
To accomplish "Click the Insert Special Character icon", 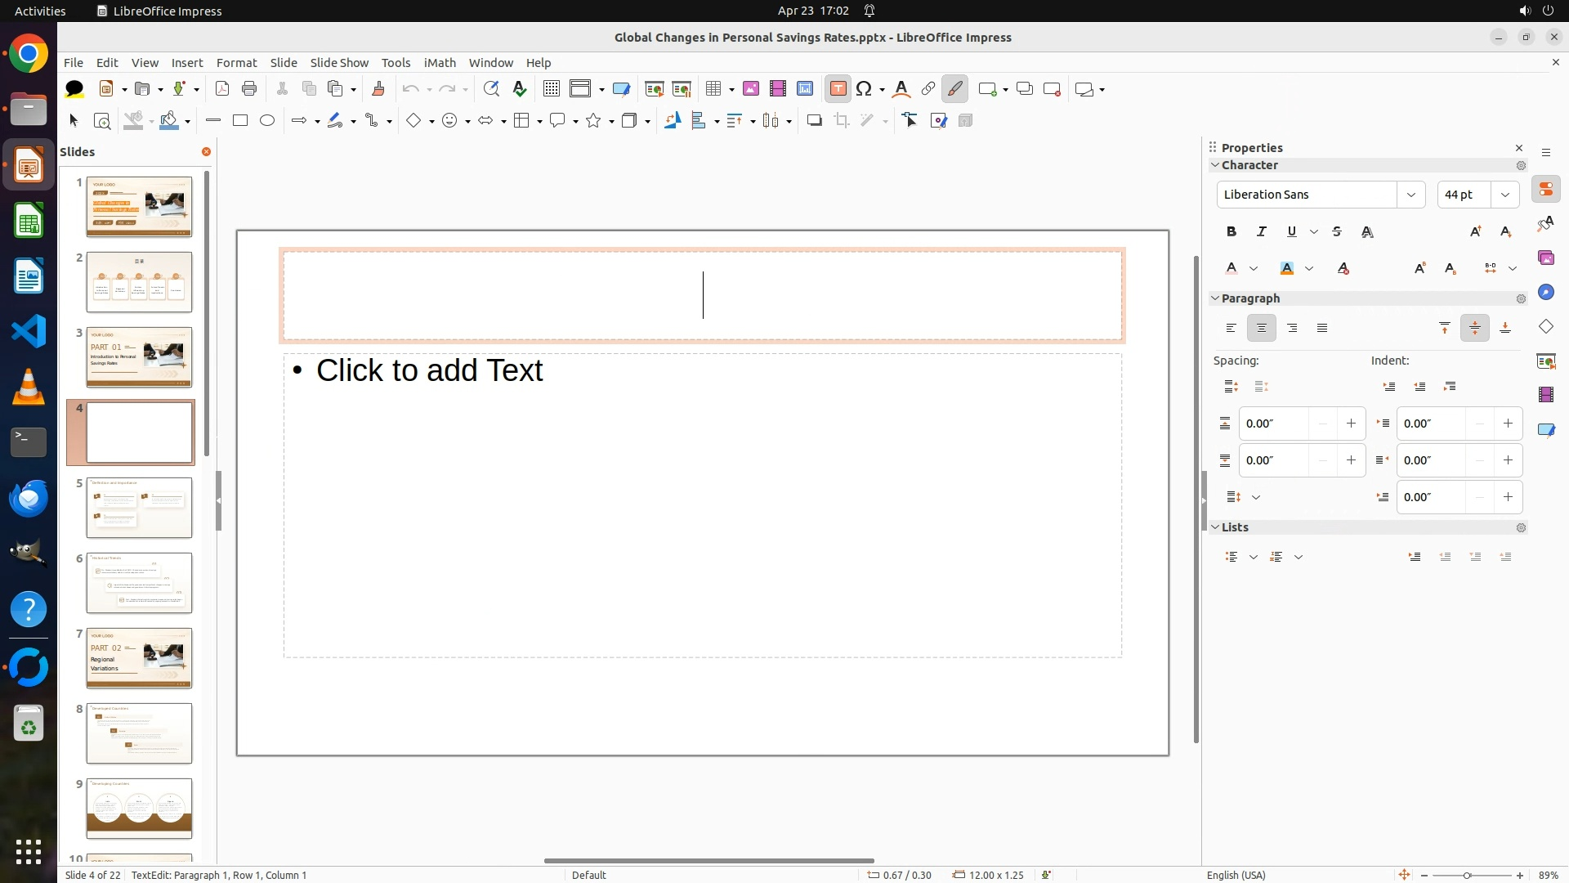I will 864,89.
